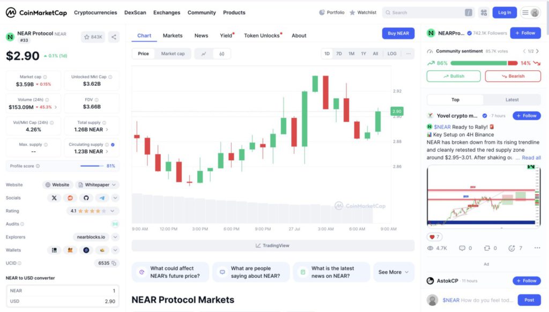Viewport: 549px width, 312px height.
Task: Toggle LOG scale on the chart
Action: (x=392, y=54)
